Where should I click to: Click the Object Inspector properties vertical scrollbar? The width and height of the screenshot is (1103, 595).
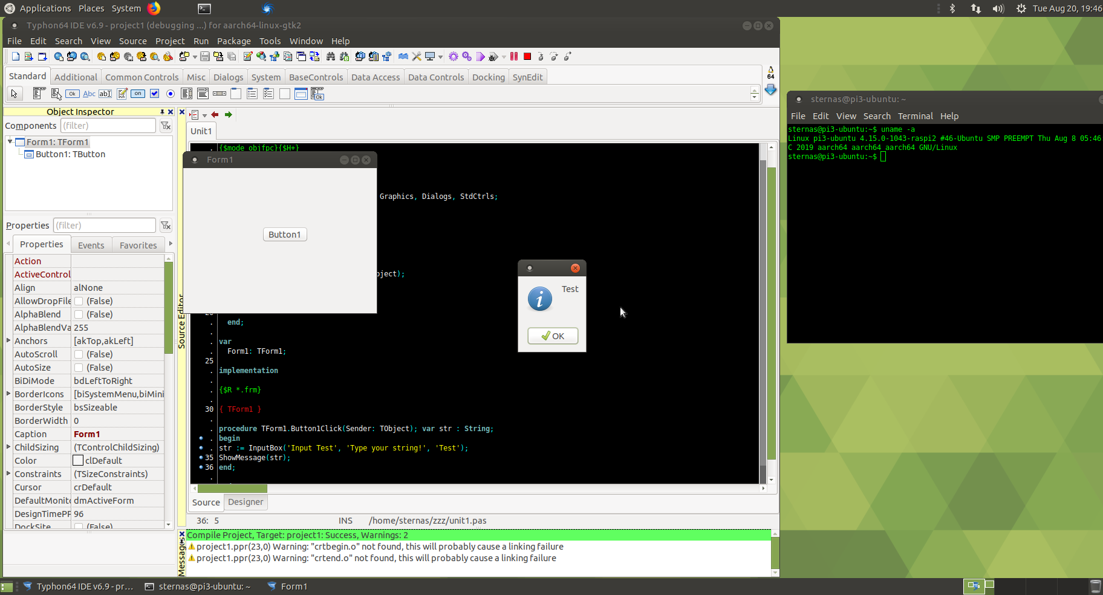(x=169, y=308)
